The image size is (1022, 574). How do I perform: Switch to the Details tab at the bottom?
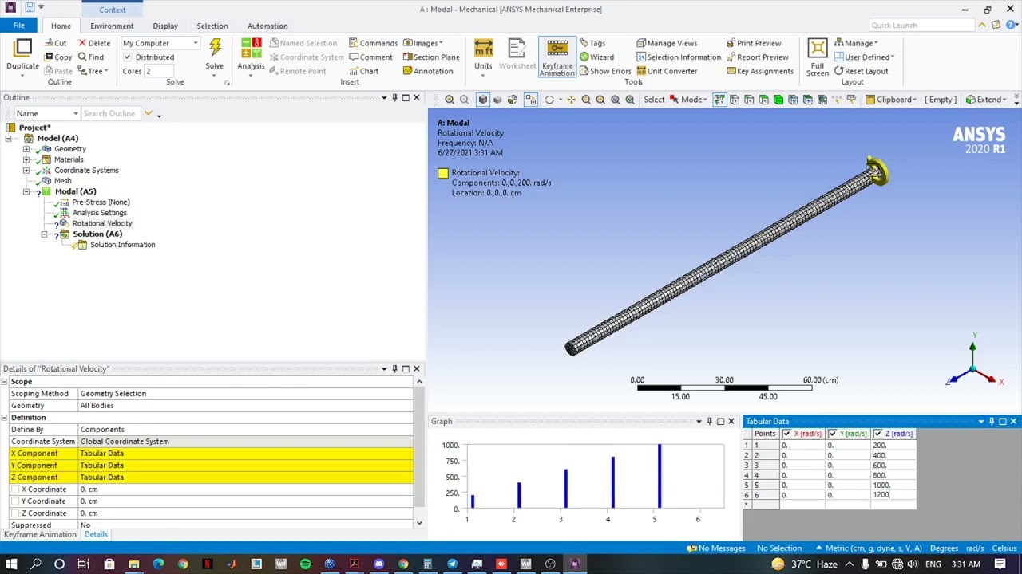(96, 535)
